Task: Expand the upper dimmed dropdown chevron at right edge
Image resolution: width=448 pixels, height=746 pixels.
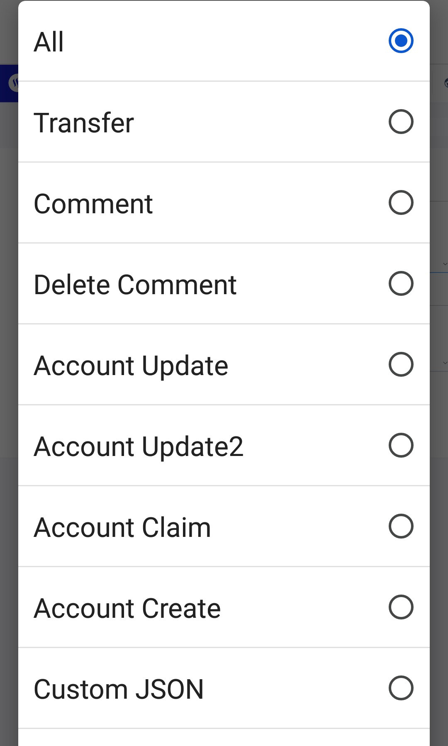Action: pyautogui.click(x=445, y=264)
